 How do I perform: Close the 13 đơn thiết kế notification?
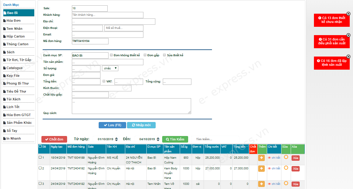(x=348, y=14)
